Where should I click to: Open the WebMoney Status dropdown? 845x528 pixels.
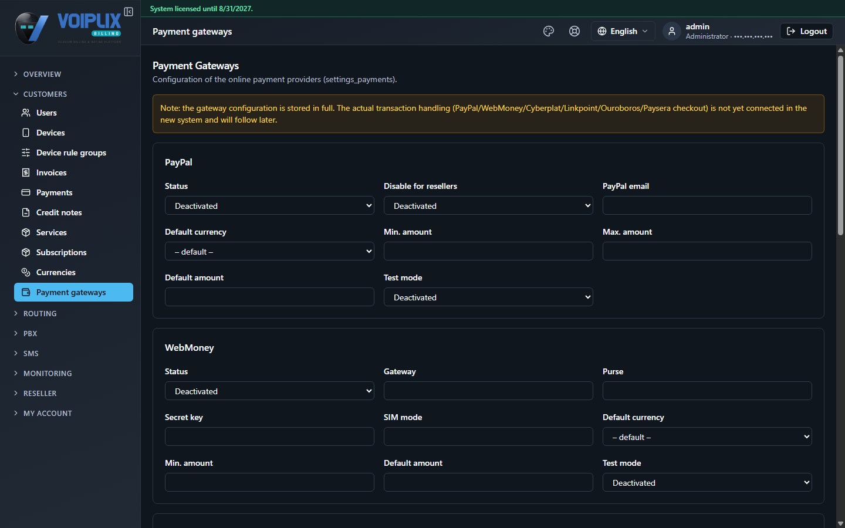[x=269, y=391]
